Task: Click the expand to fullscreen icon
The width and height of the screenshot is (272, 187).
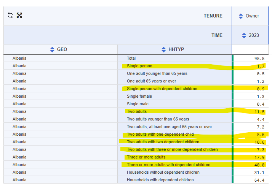Action: [x=19, y=15]
